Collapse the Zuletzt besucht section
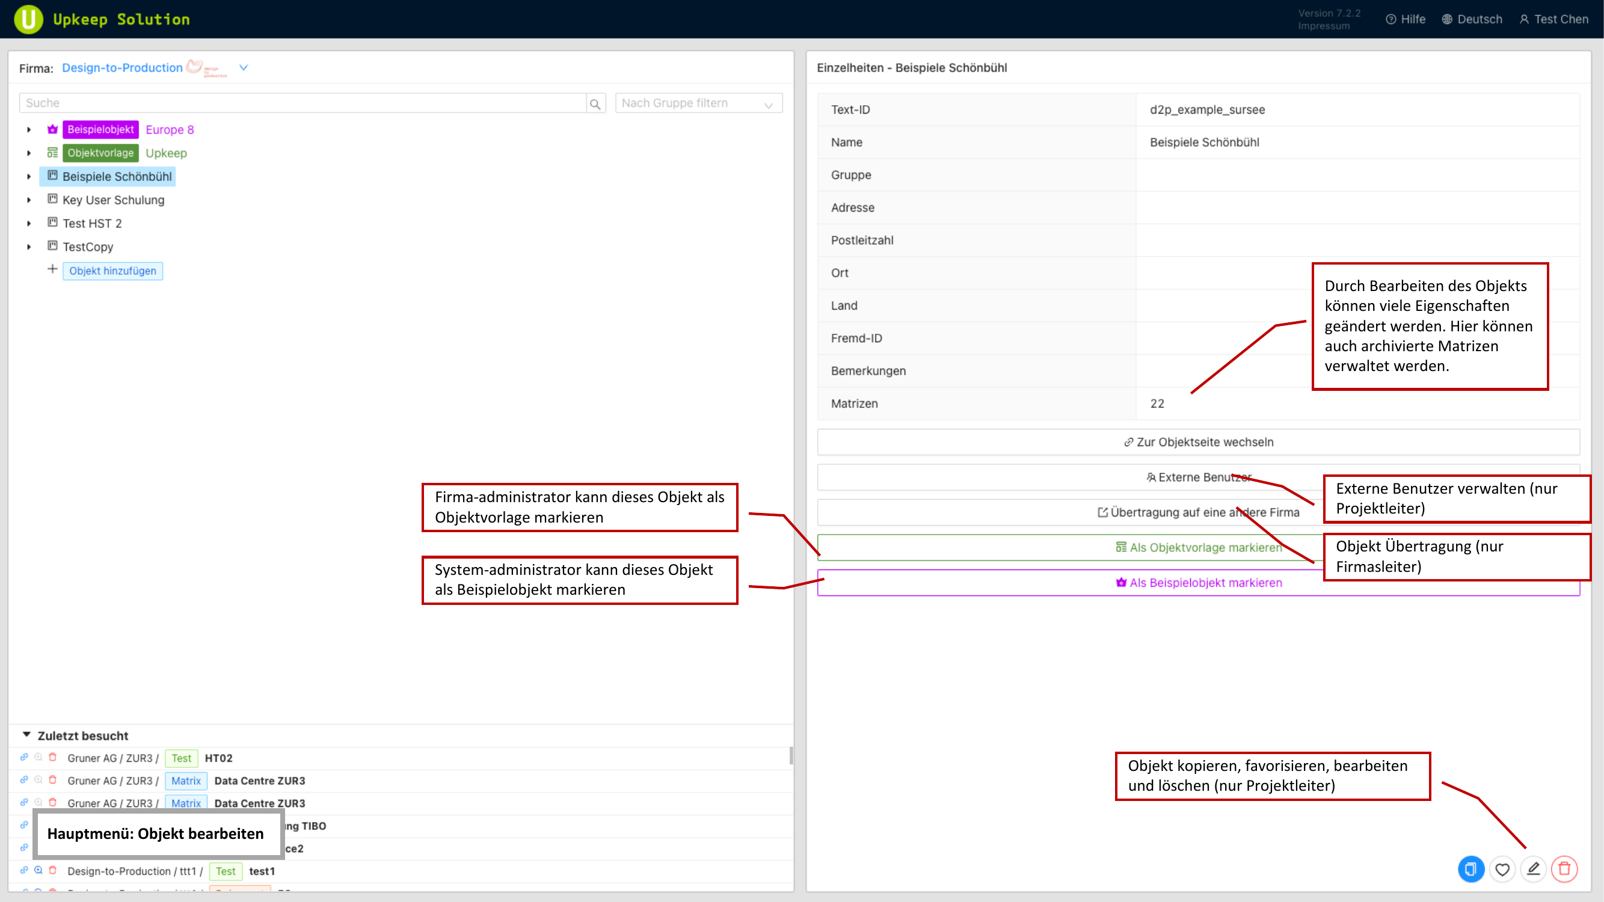This screenshot has width=1604, height=902. [26, 735]
